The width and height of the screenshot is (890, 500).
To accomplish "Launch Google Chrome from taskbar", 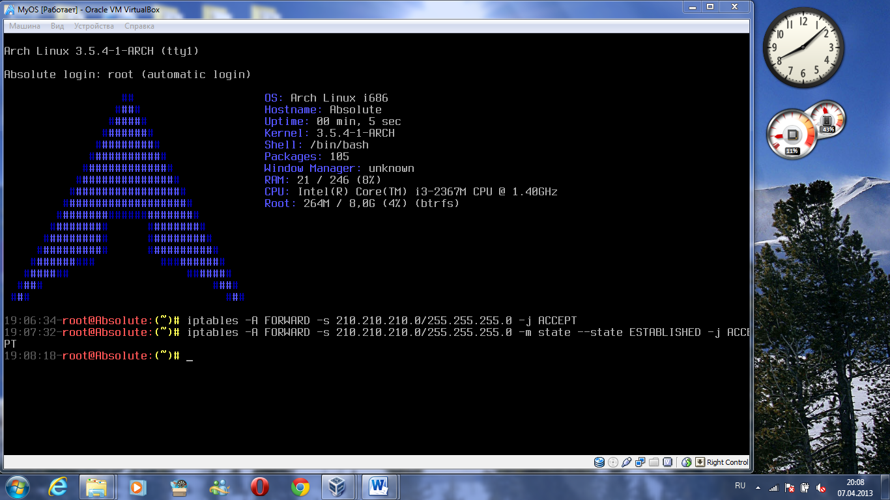I will coord(300,487).
